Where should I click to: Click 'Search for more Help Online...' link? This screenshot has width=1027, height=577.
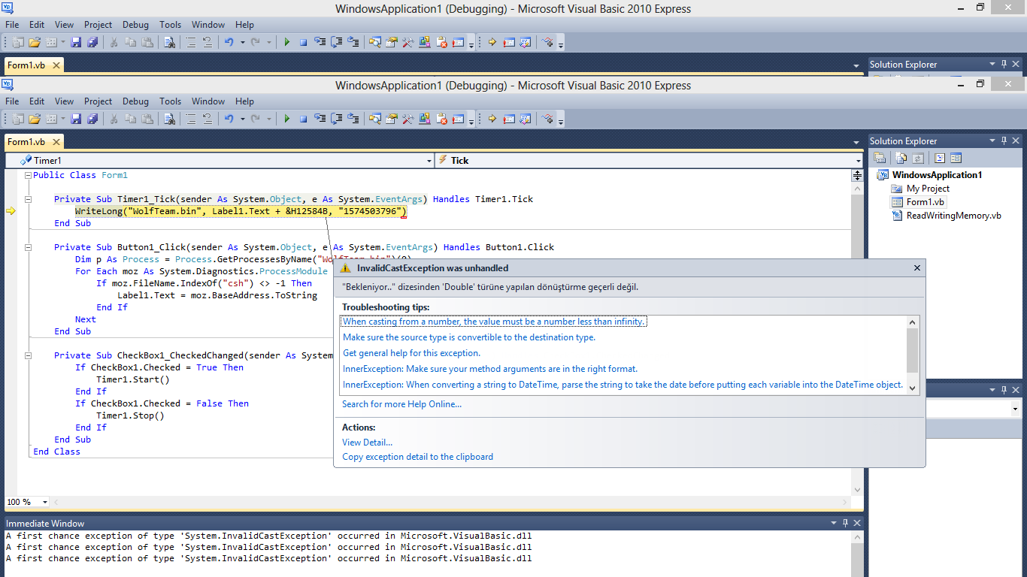pyautogui.click(x=401, y=404)
